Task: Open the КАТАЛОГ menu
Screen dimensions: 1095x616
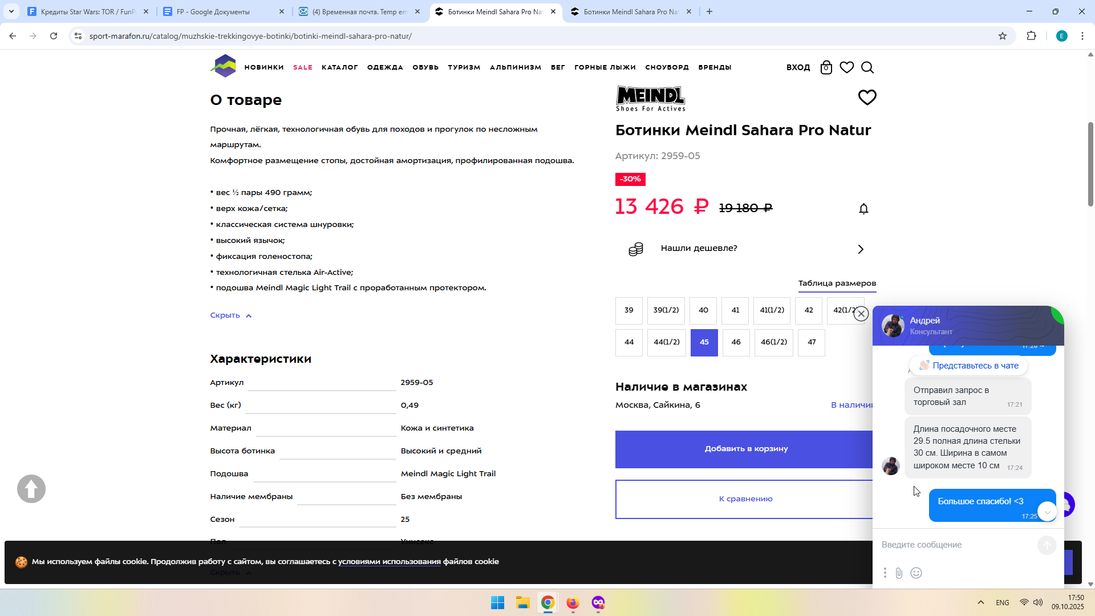Action: pos(339,67)
